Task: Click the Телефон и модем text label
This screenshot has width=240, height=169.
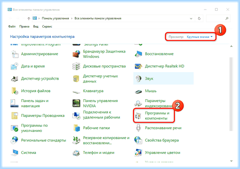Action: (x=99, y=153)
